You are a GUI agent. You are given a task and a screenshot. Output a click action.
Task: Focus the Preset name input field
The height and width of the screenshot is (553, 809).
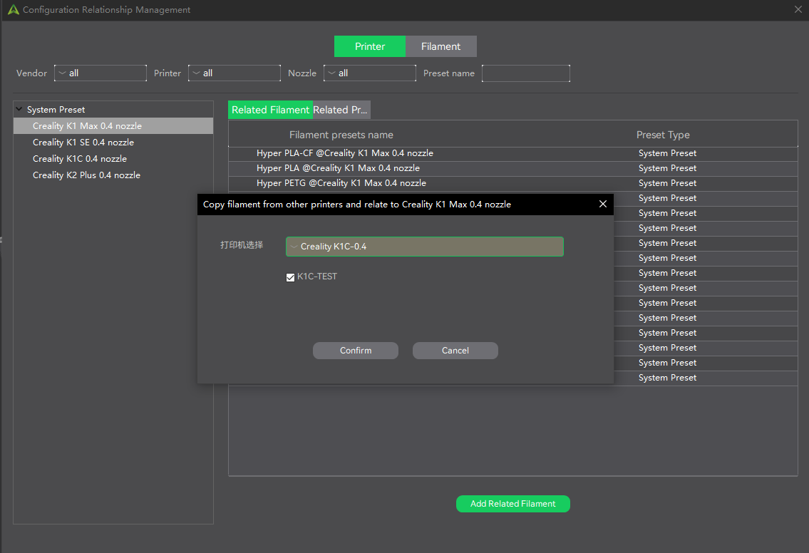point(526,73)
